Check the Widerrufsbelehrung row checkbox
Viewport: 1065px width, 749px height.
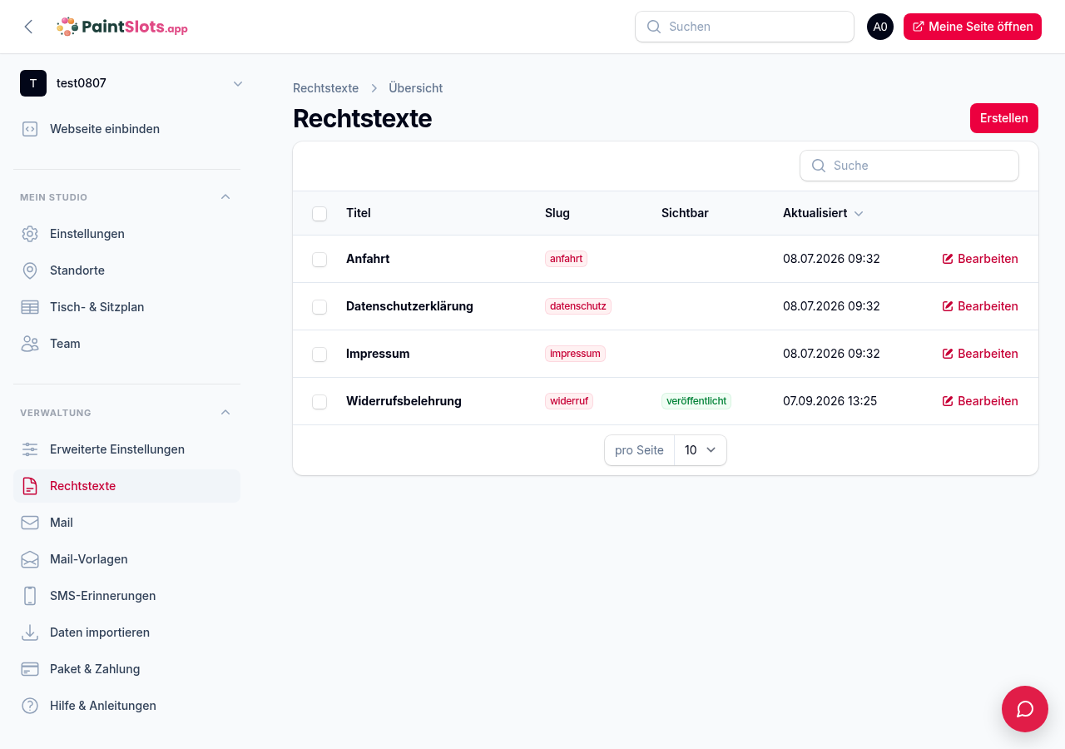pyautogui.click(x=319, y=402)
